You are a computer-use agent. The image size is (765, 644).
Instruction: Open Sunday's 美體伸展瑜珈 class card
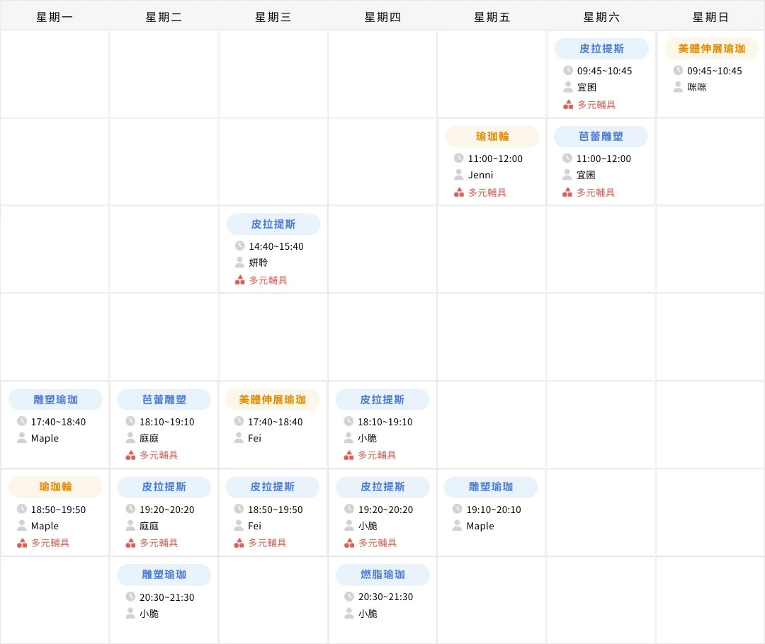pos(710,50)
